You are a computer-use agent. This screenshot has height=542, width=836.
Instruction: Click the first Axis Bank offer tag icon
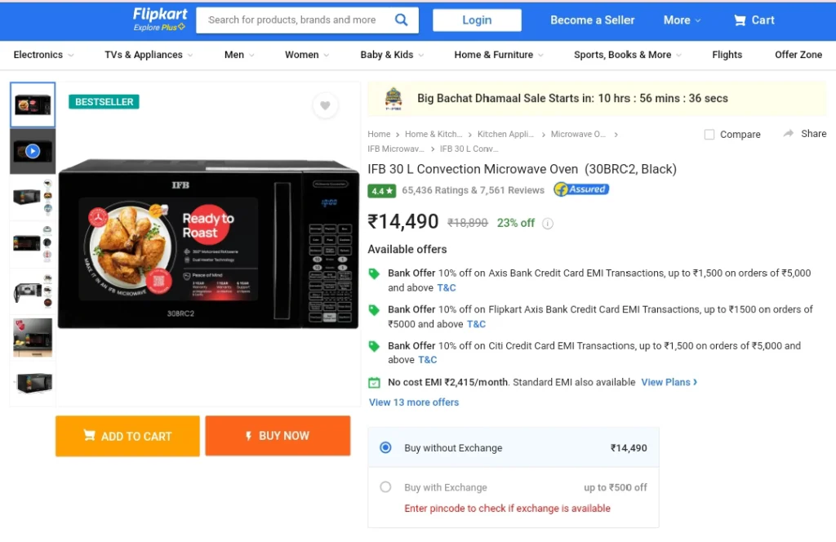(374, 273)
